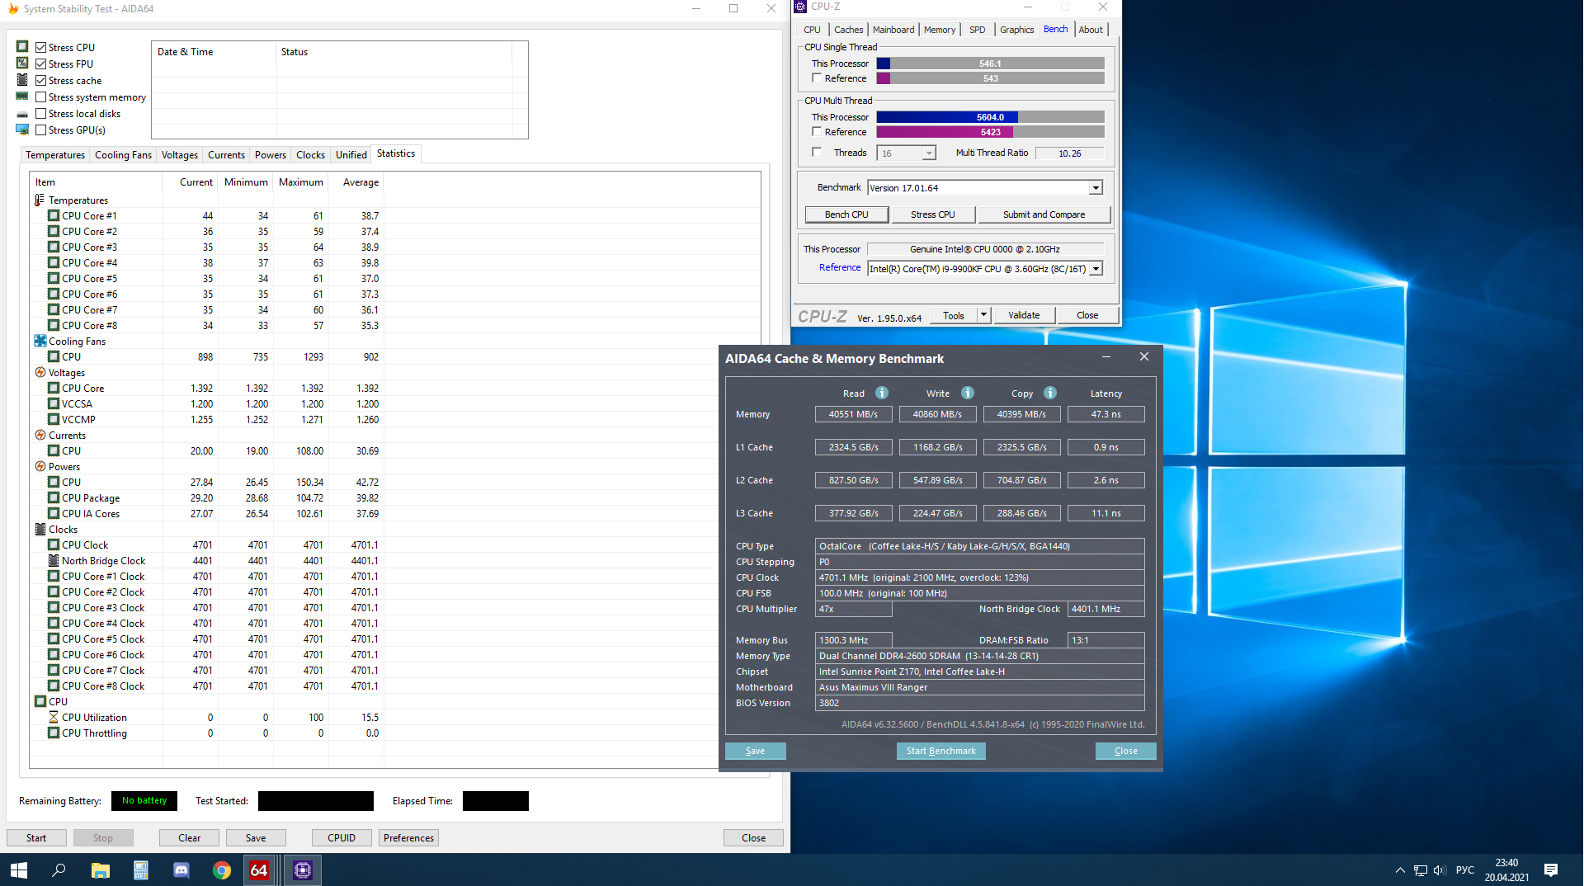Open the Threads count dropdown in CPU-Z
The image size is (1584, 886).
click(x=929, y=153)
